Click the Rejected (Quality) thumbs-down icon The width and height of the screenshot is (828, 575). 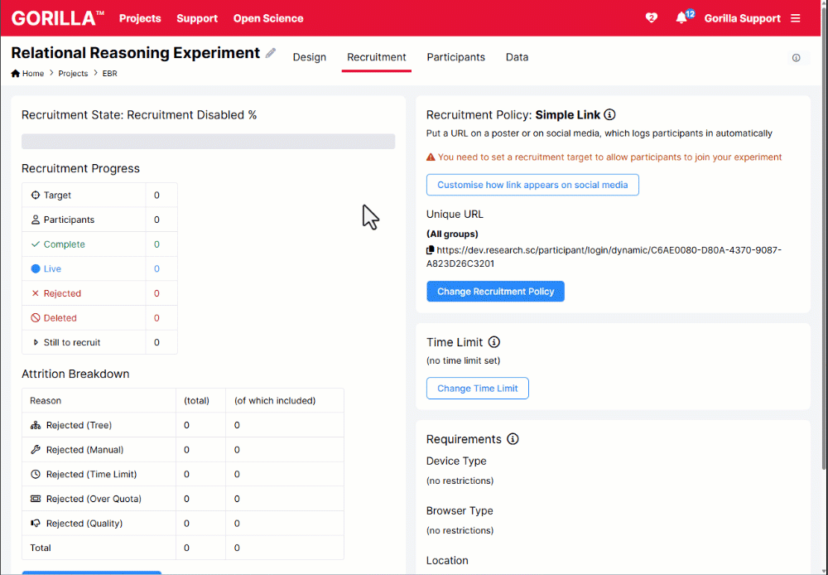(36, 523)
